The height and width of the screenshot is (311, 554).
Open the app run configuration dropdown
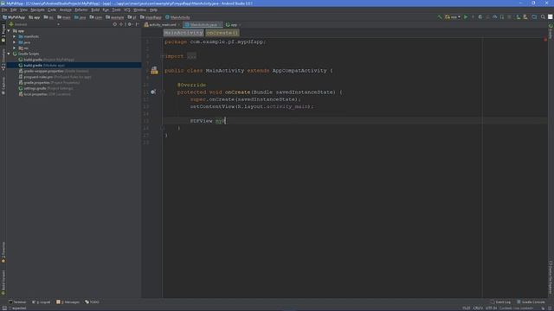coord(453,17)
